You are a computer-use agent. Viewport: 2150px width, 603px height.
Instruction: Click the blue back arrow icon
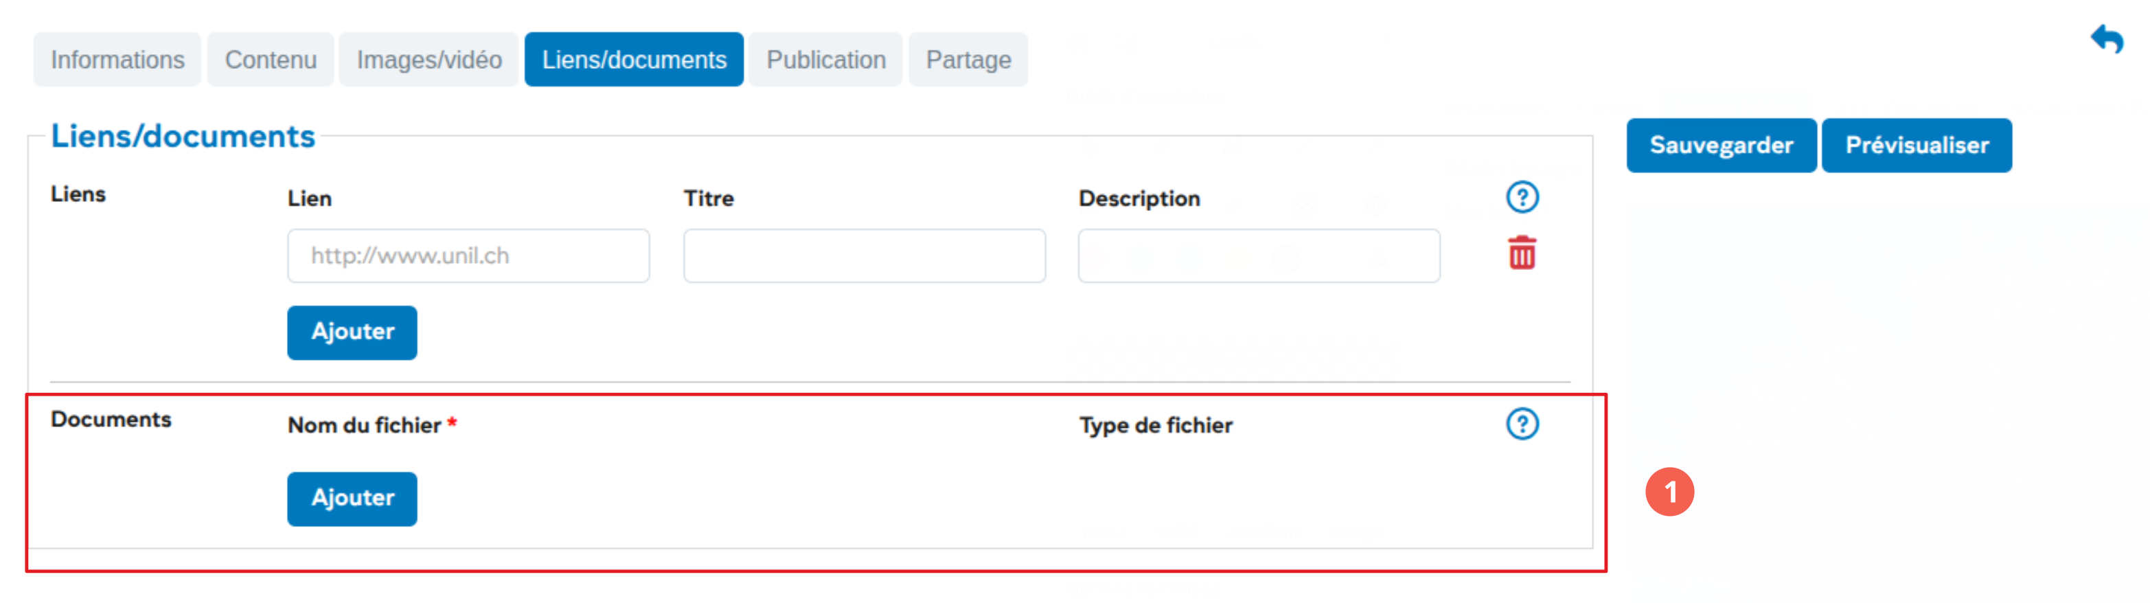[x=2107, y=38]
